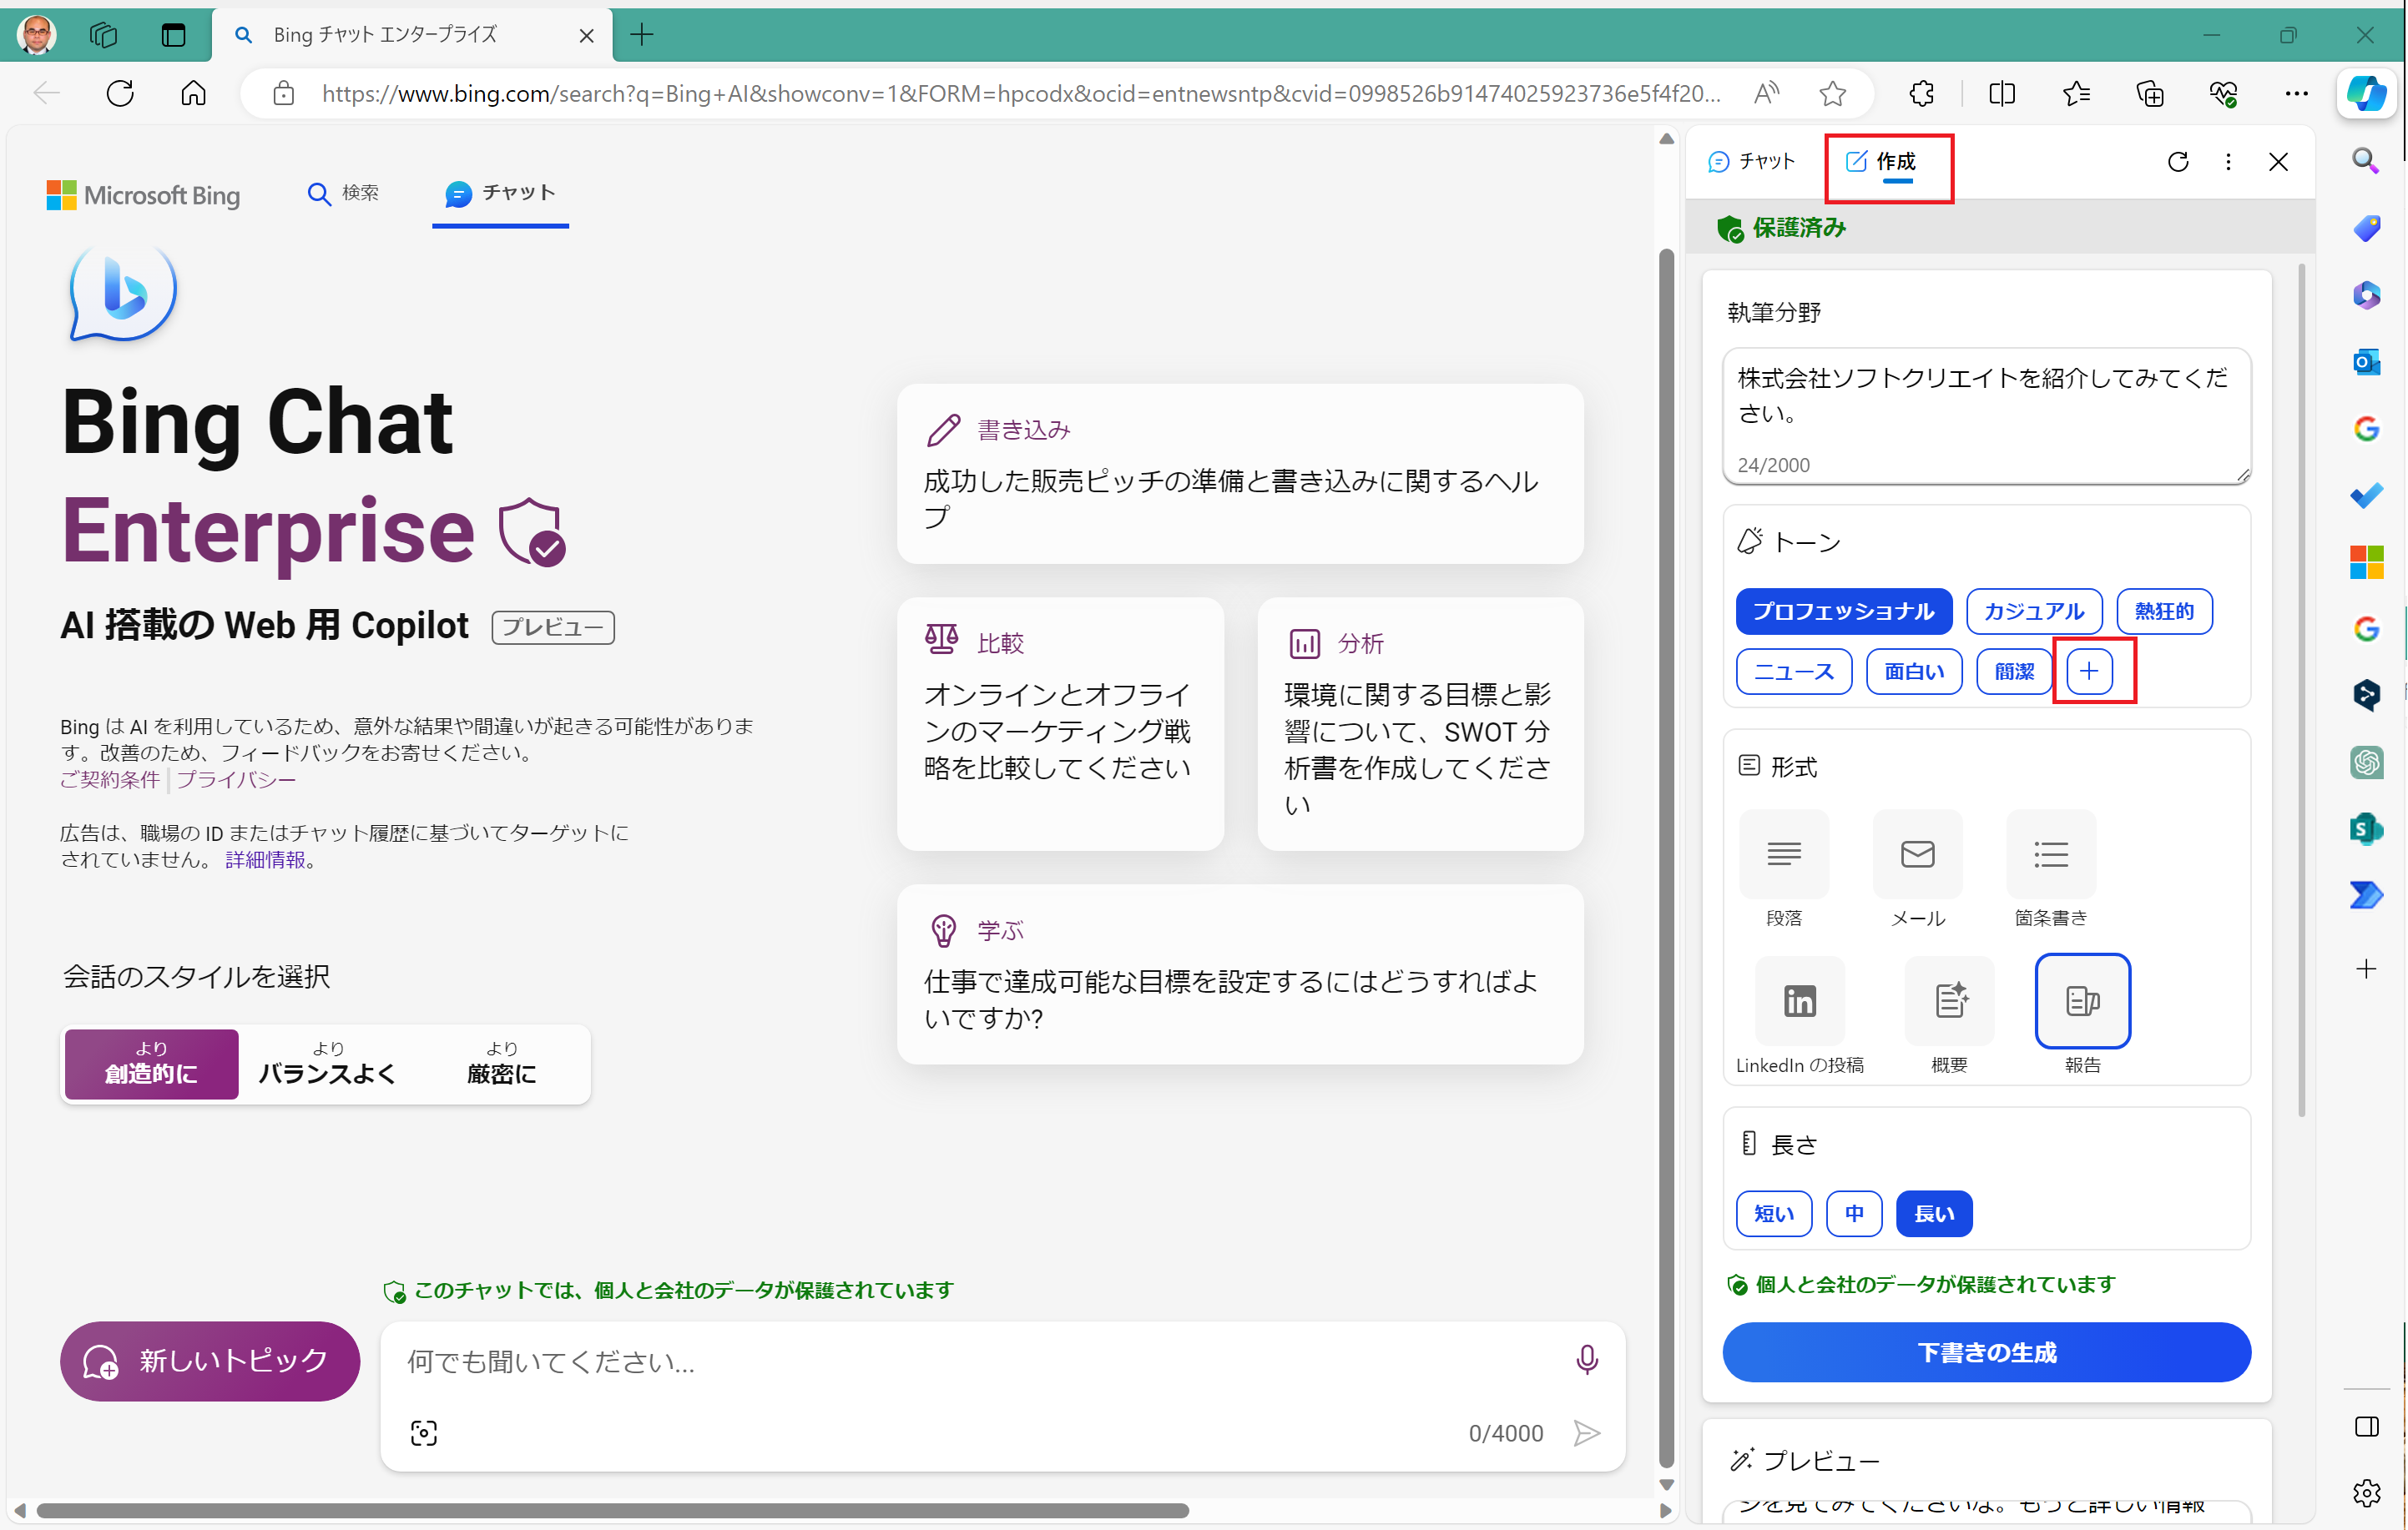The width and height of the screenshot is (2408, 1530).
Task: Click the Edge profile avatar icon
Action: coord(37,35)
